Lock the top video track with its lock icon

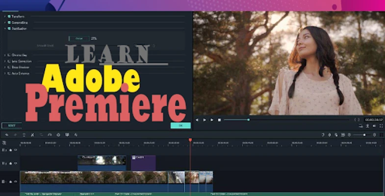coord(11,150)
